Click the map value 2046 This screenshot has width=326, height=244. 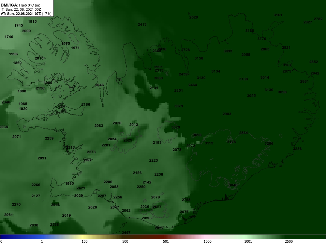(x=99, y=85)
